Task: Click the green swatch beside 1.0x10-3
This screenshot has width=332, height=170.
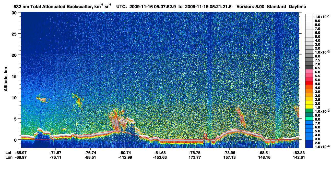Action: coord(309,111)
